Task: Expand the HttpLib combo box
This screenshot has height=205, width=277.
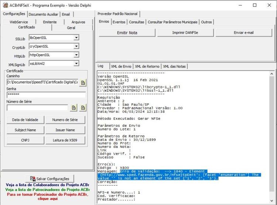Action: coord(76,55)
